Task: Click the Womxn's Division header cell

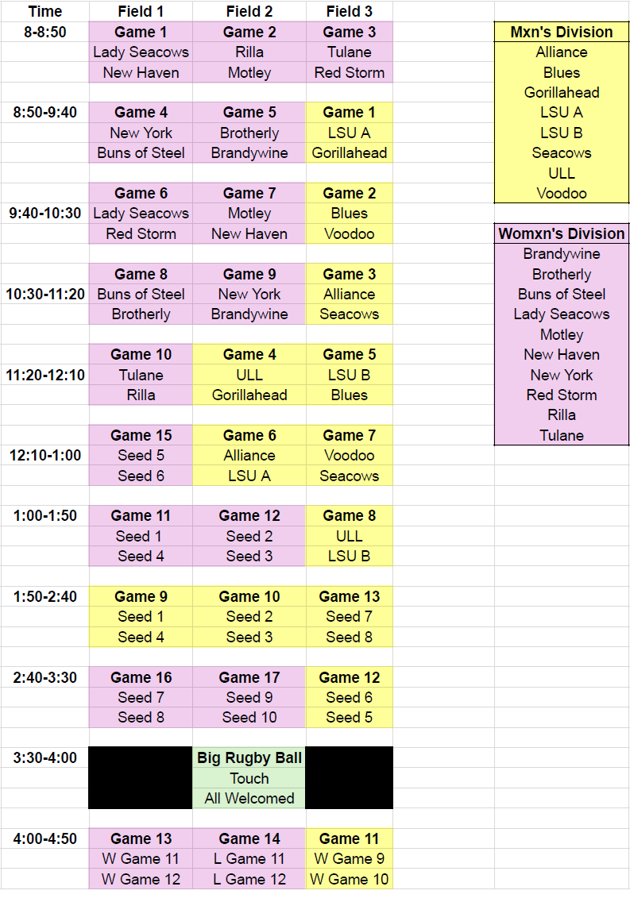Action: coord(562,234)
